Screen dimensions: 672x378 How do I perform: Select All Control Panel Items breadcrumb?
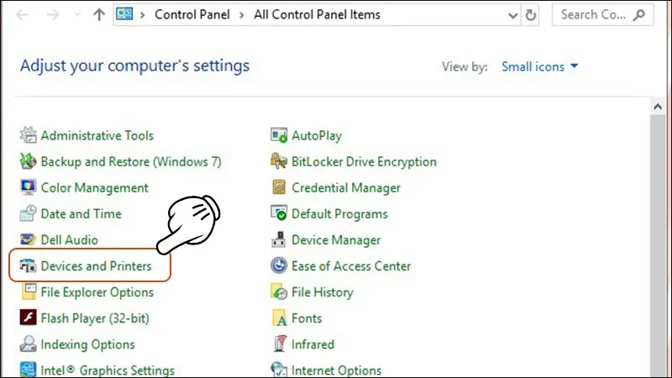point(317,15)
